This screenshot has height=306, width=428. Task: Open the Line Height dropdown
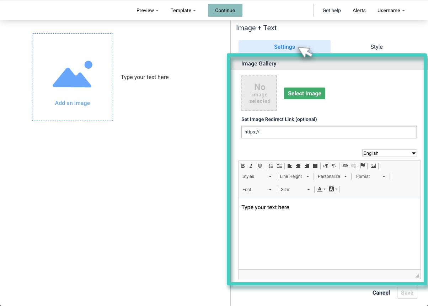click(295, 176)
